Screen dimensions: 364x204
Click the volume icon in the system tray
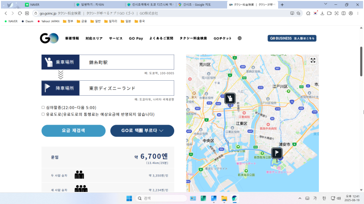[x=339, y=198]
